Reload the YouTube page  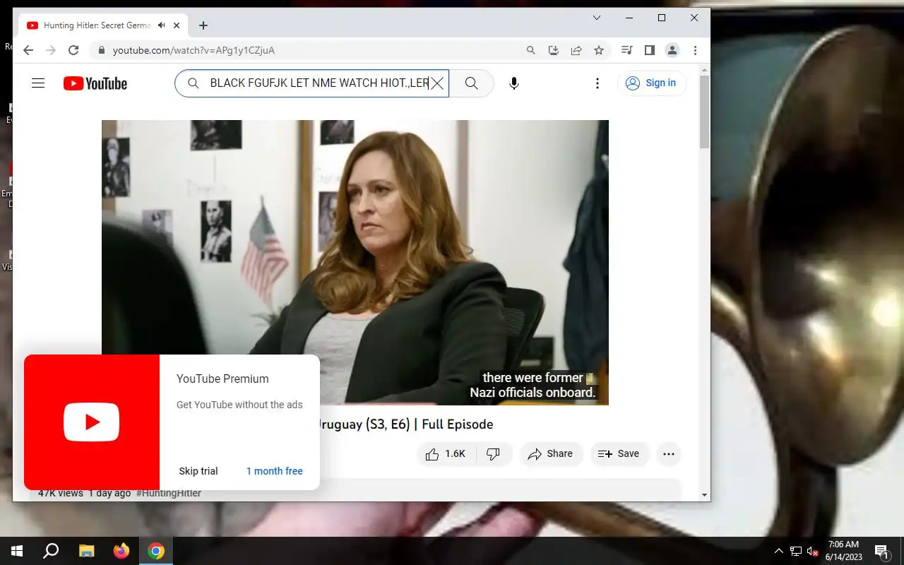coord(73,50)
